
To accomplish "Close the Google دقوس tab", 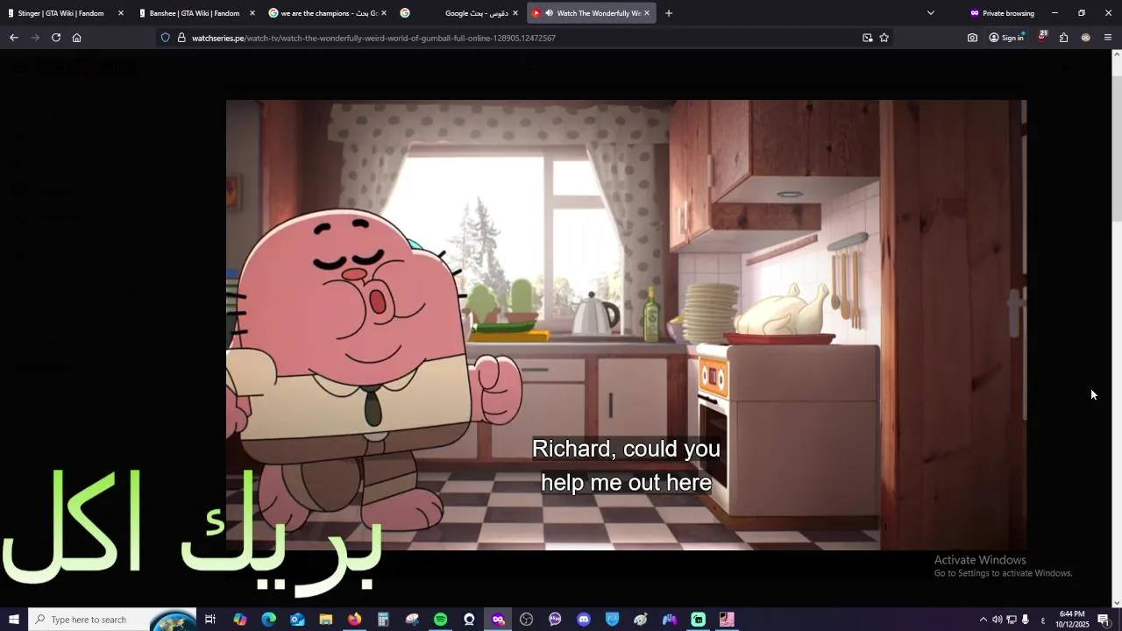I will (x=515, y=13).
